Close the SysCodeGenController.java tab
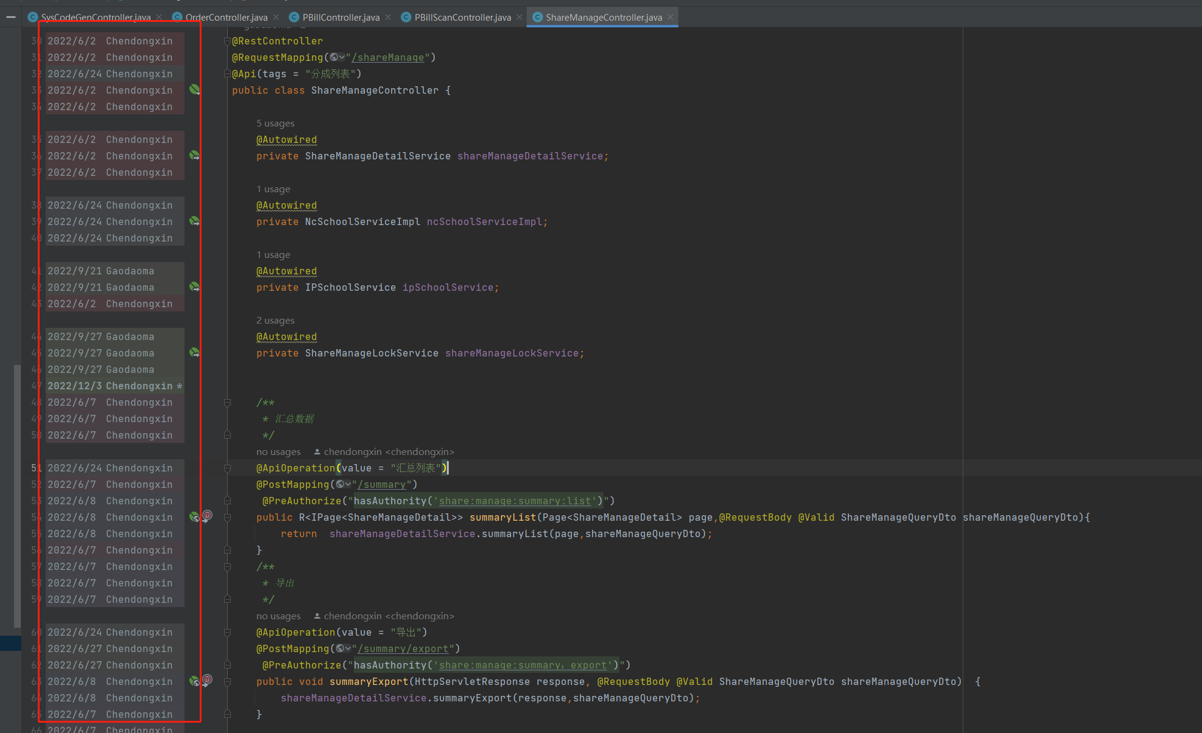Viewport: 1202px width, 733px height. click(159, 17)
